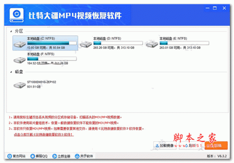Select the local disk F: NTFS drive icon

tap(19, 60)
